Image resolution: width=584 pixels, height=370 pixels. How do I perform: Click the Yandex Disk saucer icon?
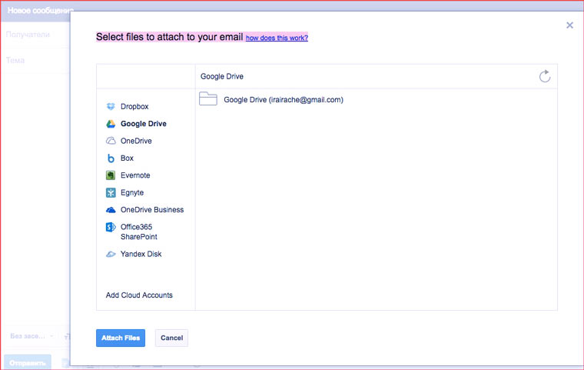111,255
